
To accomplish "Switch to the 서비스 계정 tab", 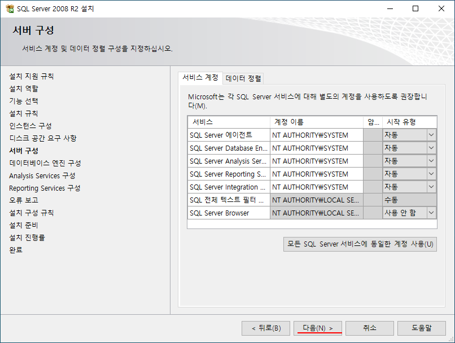I will click(x=200, y=78).
